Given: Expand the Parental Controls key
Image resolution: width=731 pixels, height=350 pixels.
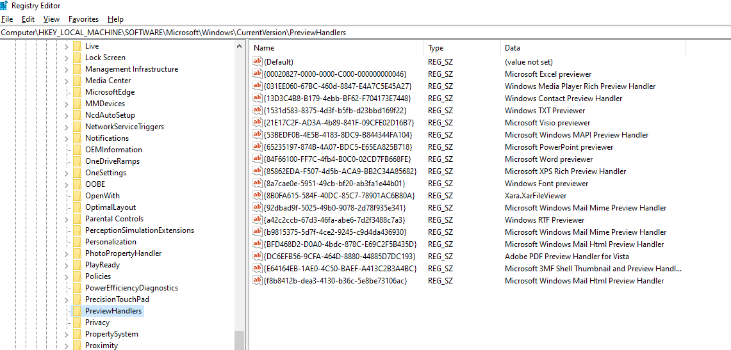Looking at the screenshot, I should (66, 219).
